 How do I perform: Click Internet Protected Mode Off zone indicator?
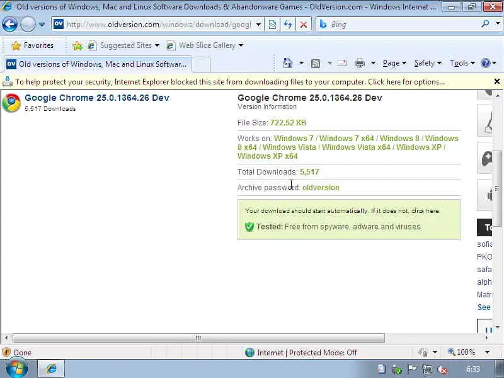pos(301,353)
